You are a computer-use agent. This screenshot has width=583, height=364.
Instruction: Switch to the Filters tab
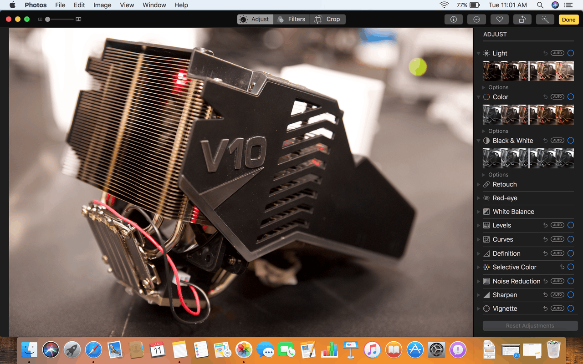(291, 19)
